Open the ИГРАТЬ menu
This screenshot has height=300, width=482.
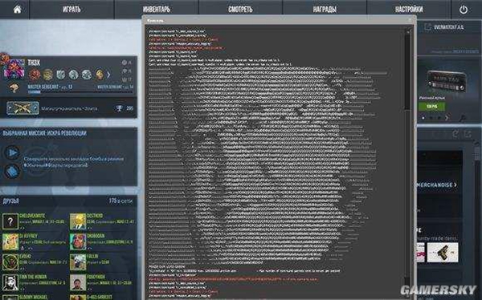(x=71, y=10)
